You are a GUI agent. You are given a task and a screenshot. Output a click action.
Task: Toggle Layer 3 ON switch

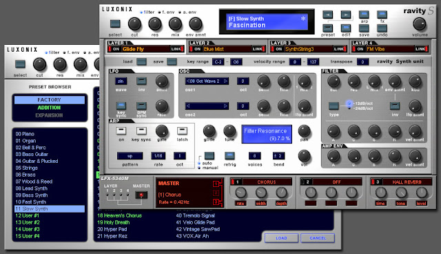pyautogui.click(x=278, y=49)
